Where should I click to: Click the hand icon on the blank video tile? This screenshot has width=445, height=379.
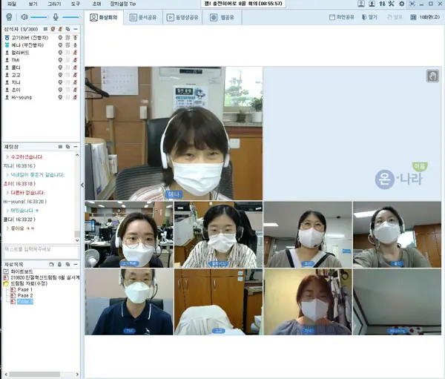point(432,76)
